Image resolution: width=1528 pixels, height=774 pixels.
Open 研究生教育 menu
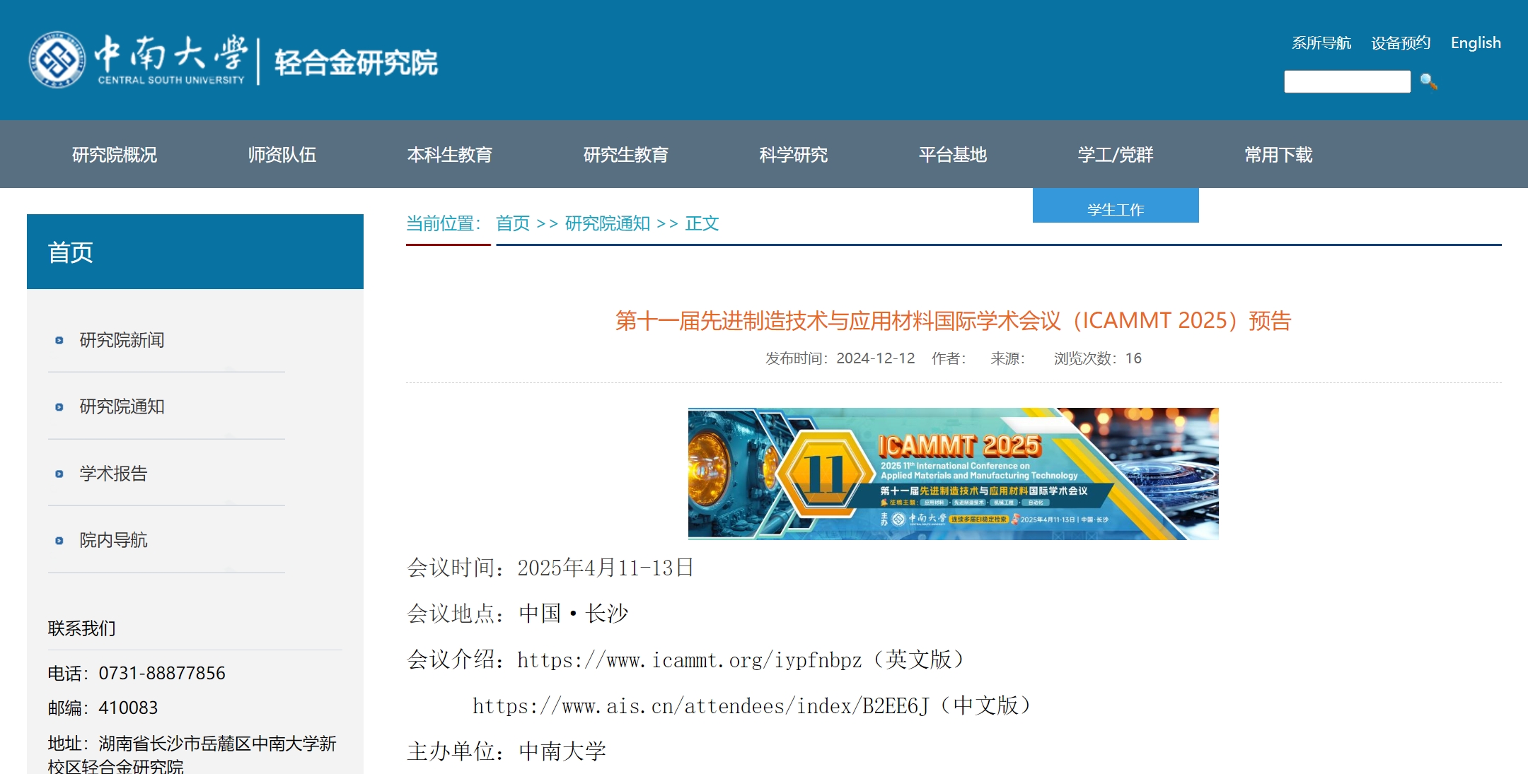click(625, 155)
